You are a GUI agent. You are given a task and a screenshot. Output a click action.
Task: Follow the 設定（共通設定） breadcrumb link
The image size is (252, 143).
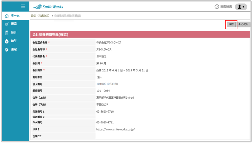tap(41, 16)
